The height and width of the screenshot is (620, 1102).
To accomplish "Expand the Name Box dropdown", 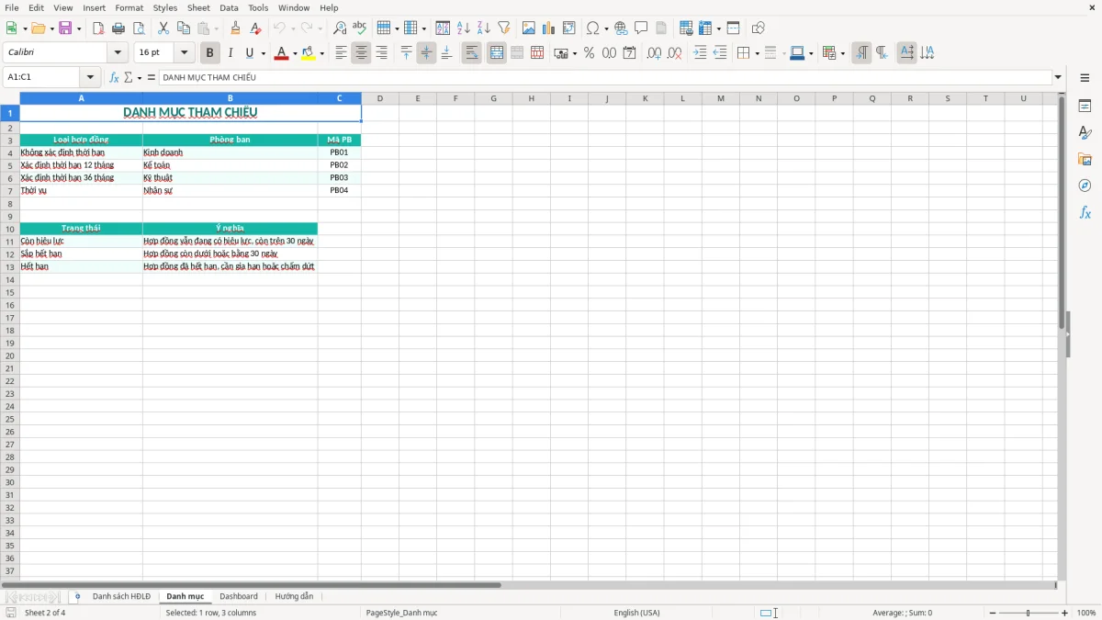I will [x=90, y=77].
